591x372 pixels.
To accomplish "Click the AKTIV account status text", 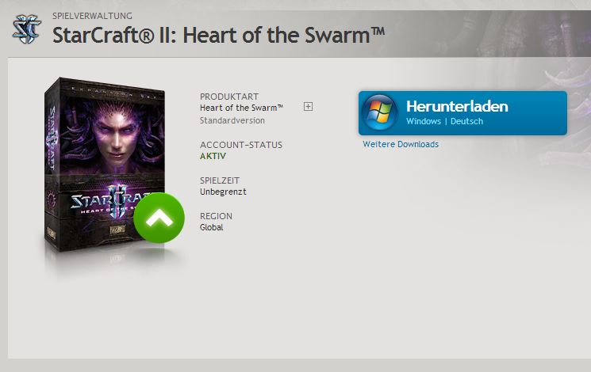I will [x=213, y=156].
